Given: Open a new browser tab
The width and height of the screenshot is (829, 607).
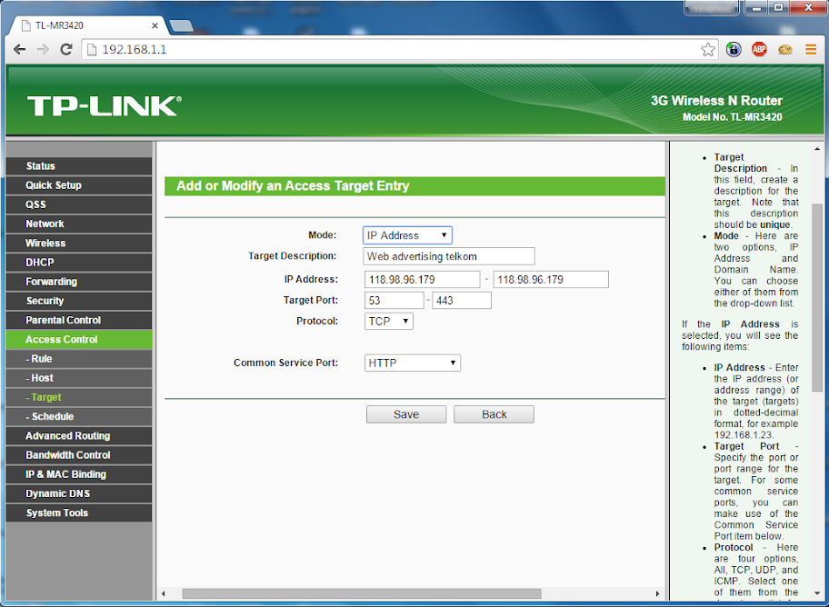Looking at the screenshot, I should [182, 26].
